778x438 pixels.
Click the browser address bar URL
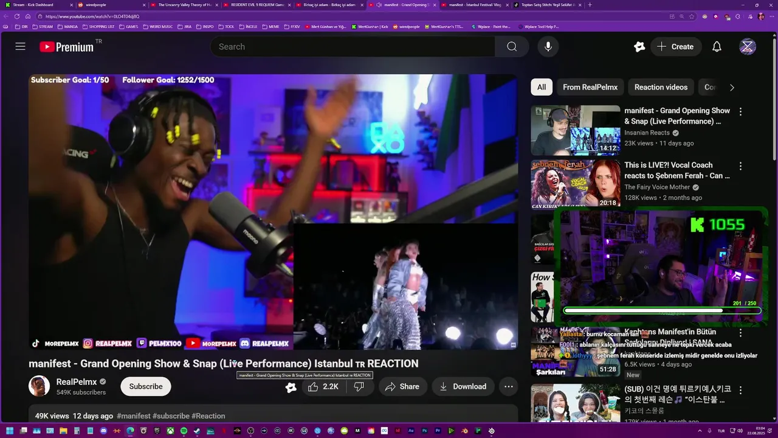click(x=91, y=16)
